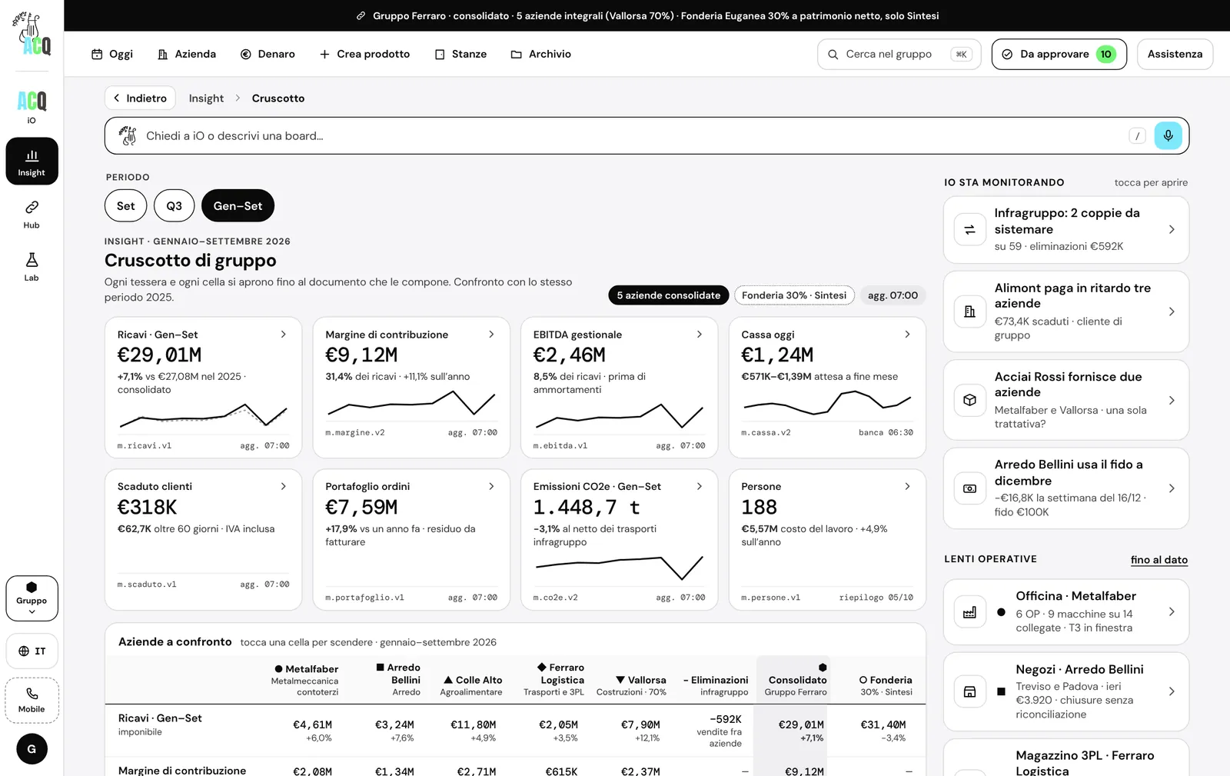
Task: Expand the EBITDA gestionale card chevron
Action: [x=700, y=335]
